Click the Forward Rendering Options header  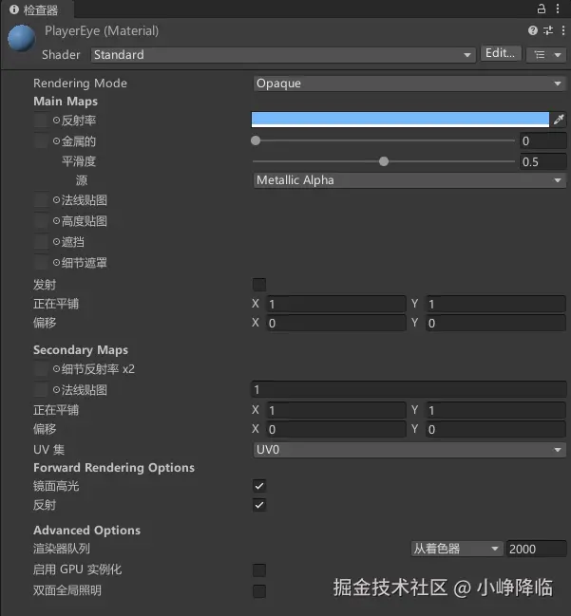(114, 468)
